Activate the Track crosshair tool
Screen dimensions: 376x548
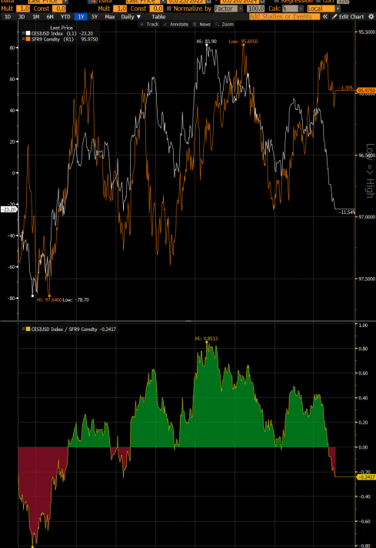coord(149,24)
